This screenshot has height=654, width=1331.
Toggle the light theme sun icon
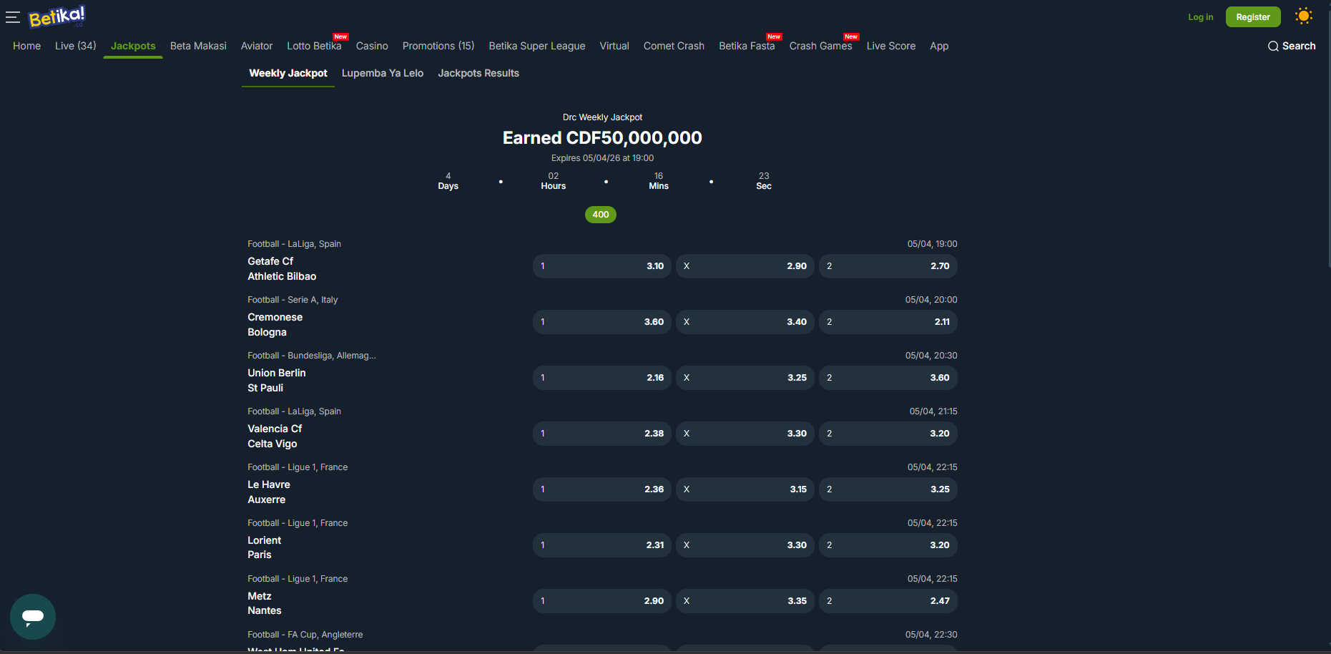tap(1304, 16)
